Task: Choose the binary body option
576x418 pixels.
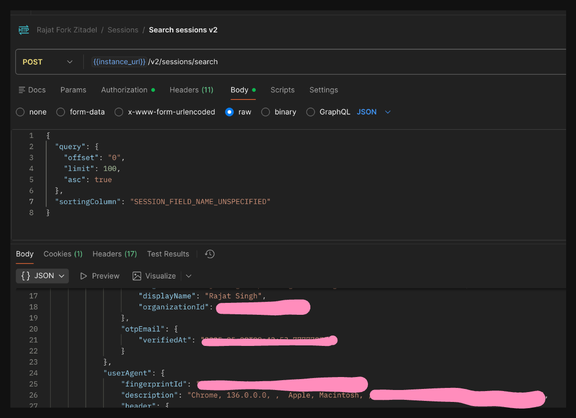Action: click(x=266, y=112)
